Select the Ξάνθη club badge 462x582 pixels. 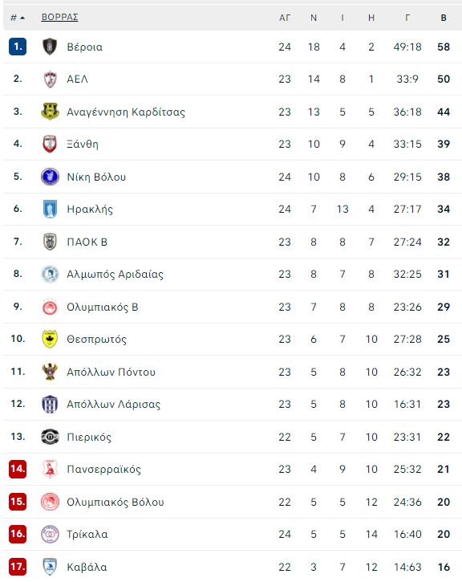tap(50, 144)
